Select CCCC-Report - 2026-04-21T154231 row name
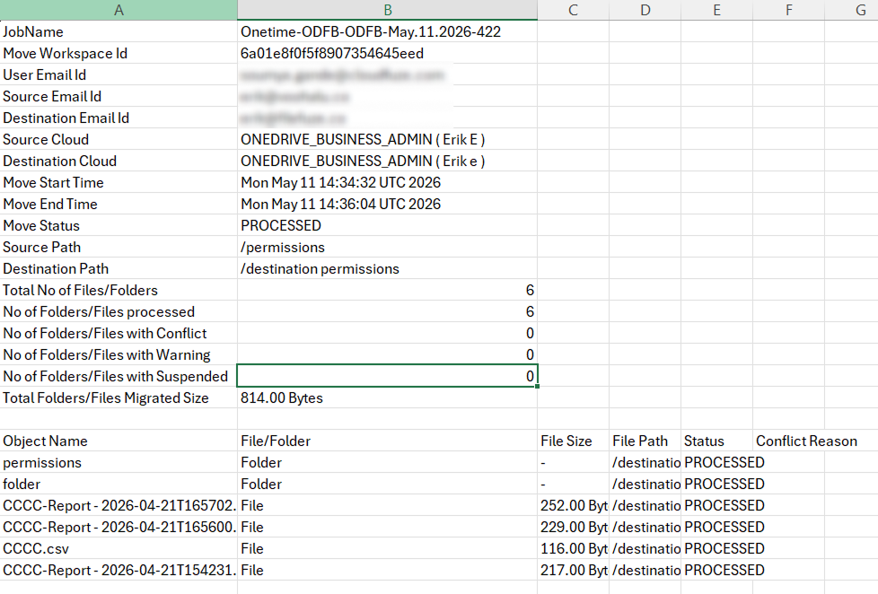 (119, 570)
